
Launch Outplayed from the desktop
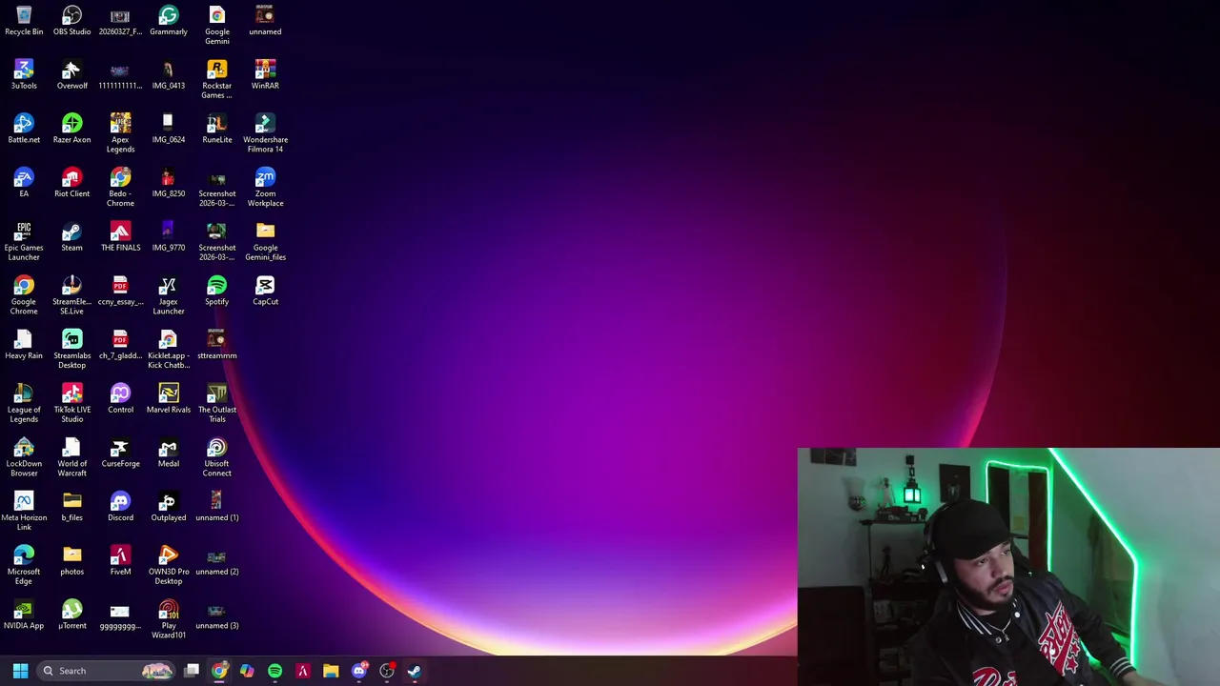click(x=169, y=507)
